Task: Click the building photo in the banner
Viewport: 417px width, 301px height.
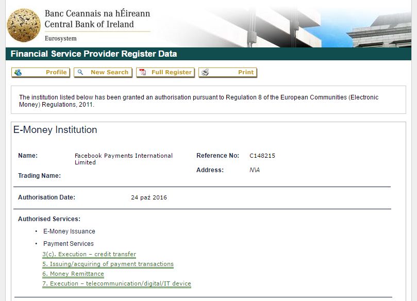Action: coord(309,23)
